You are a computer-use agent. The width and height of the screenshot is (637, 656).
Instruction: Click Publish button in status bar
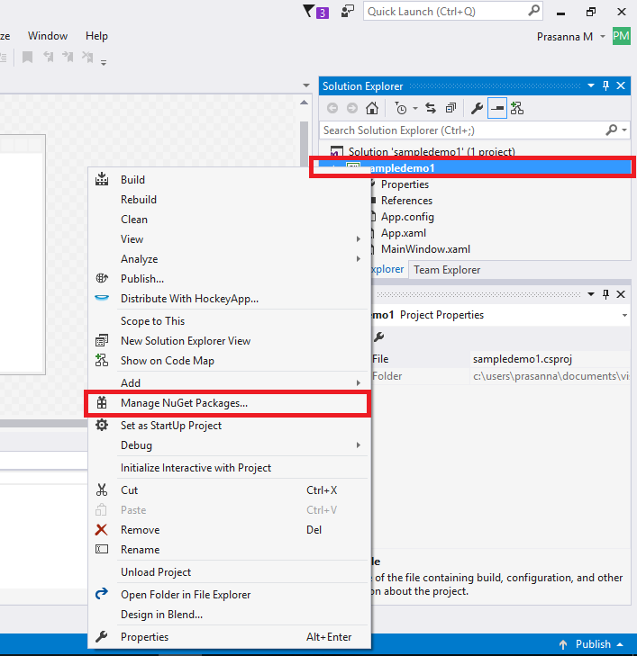[592, 644]
